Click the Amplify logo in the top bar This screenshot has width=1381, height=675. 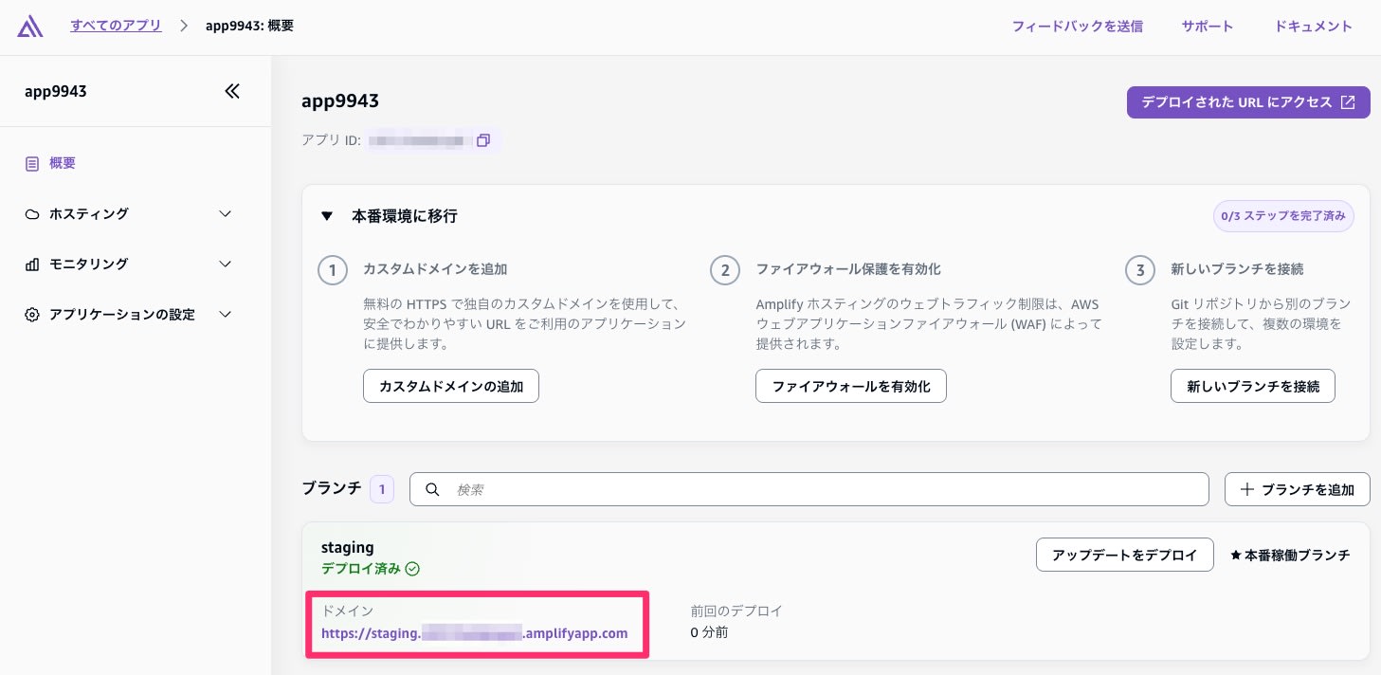[x=29, y=27]
